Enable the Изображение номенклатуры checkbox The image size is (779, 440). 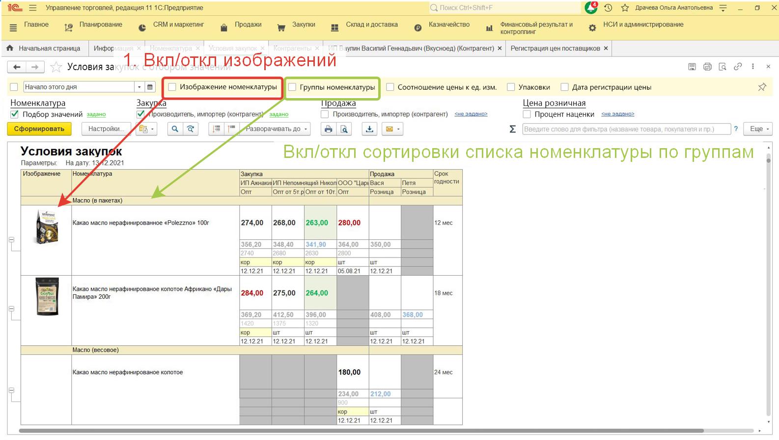(x=172, y=87)
